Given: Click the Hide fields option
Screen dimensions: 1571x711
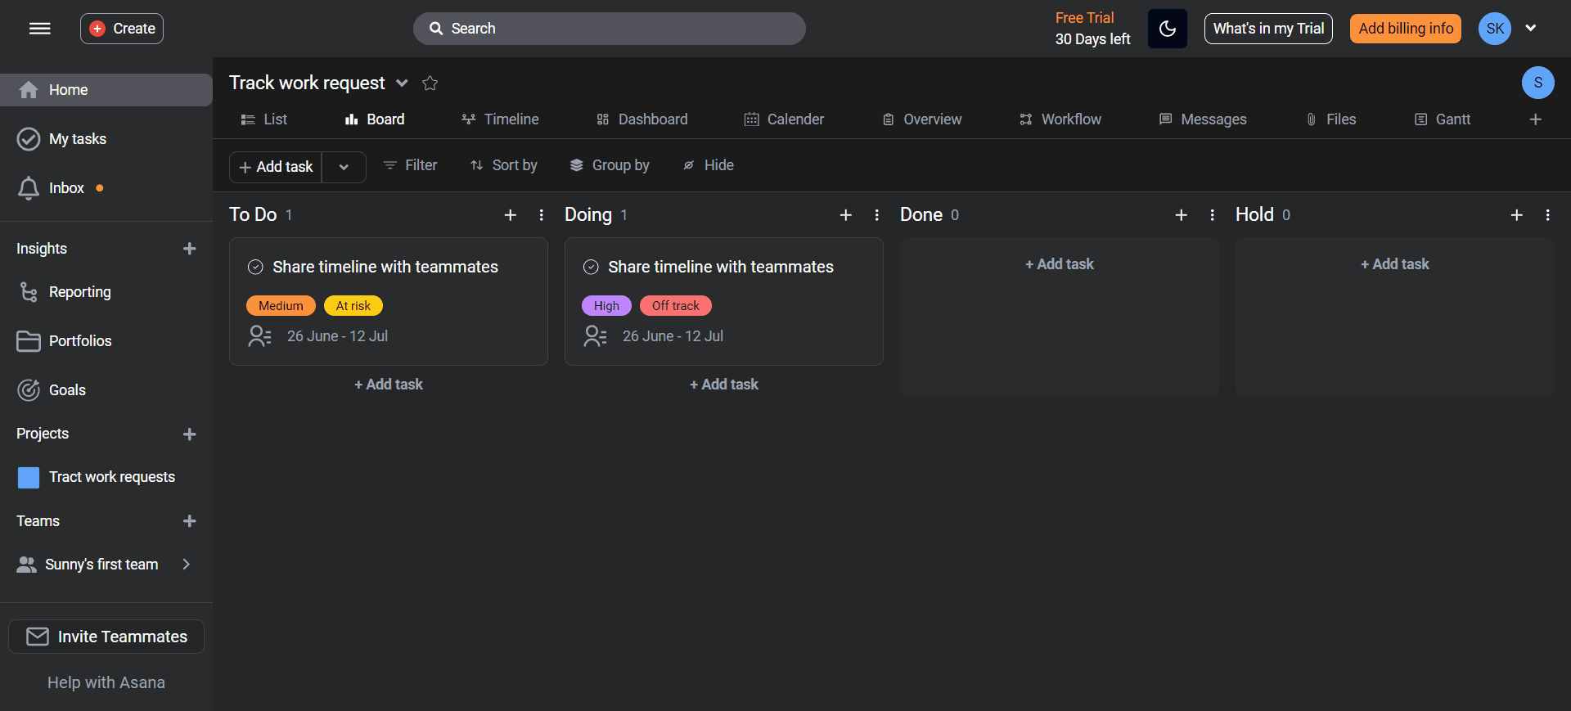Looking at the screenshot, I should (x=708, y=165).
